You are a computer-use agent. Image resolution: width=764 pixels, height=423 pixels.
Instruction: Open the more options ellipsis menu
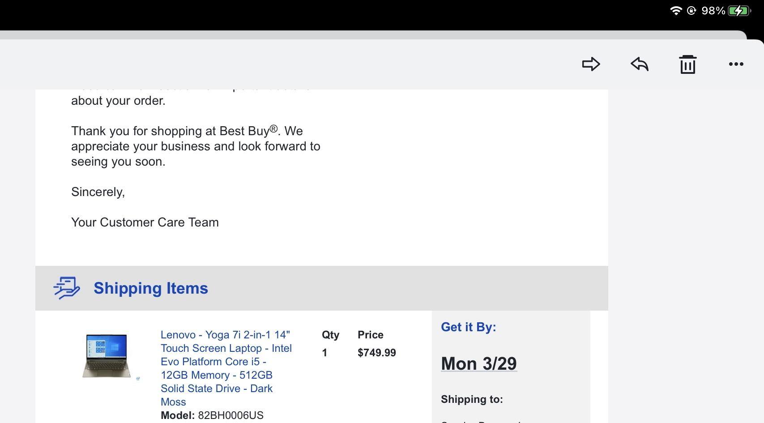tap(736, 64)
